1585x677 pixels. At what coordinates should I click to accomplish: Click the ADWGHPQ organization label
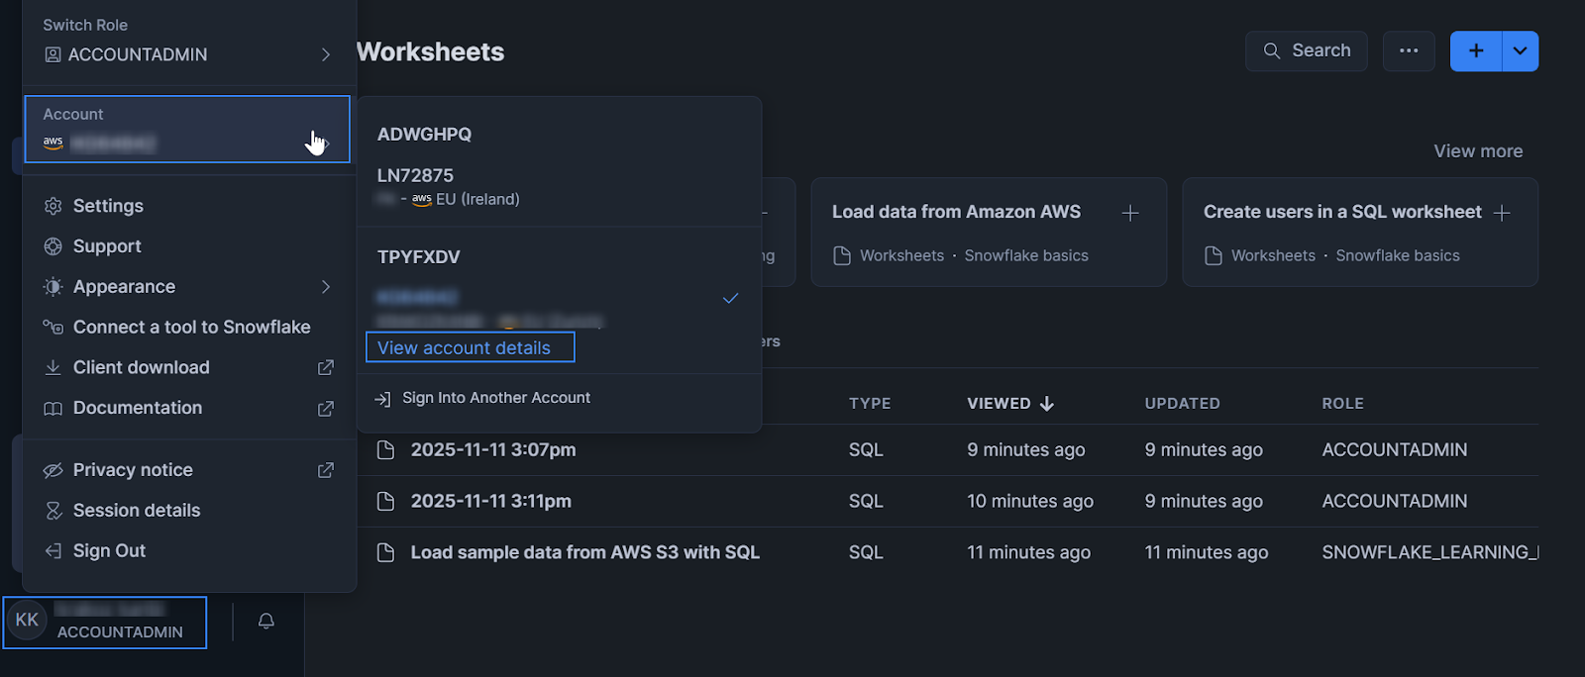coord(424,135)
